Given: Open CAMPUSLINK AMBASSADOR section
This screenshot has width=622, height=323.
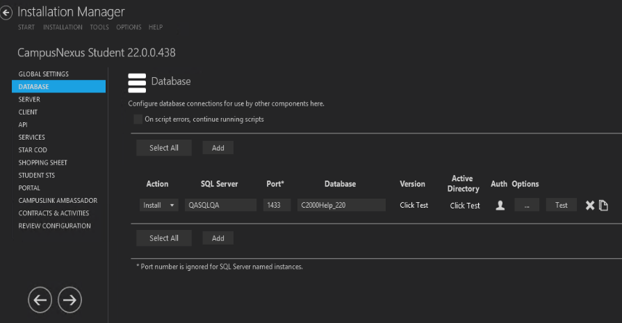Looking at the screenshot, I should 58,201.
